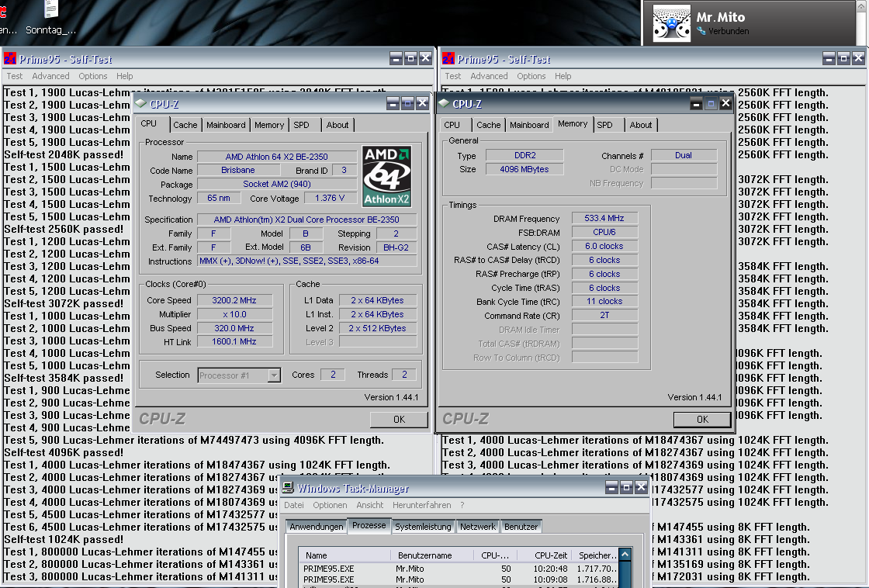
Task: Switch to Cache tab in right CPU-Z window
Action: click(x=488, y=125)
